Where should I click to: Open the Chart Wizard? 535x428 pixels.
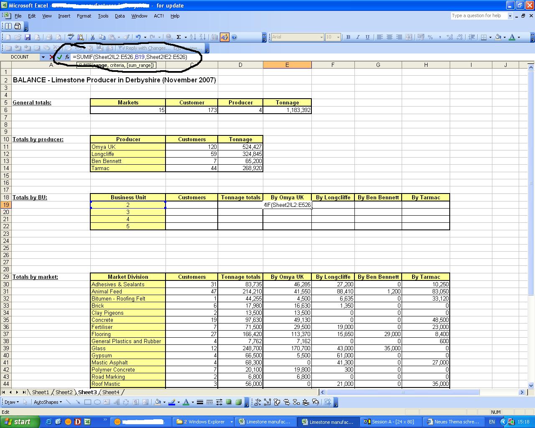tap(214, 37)
